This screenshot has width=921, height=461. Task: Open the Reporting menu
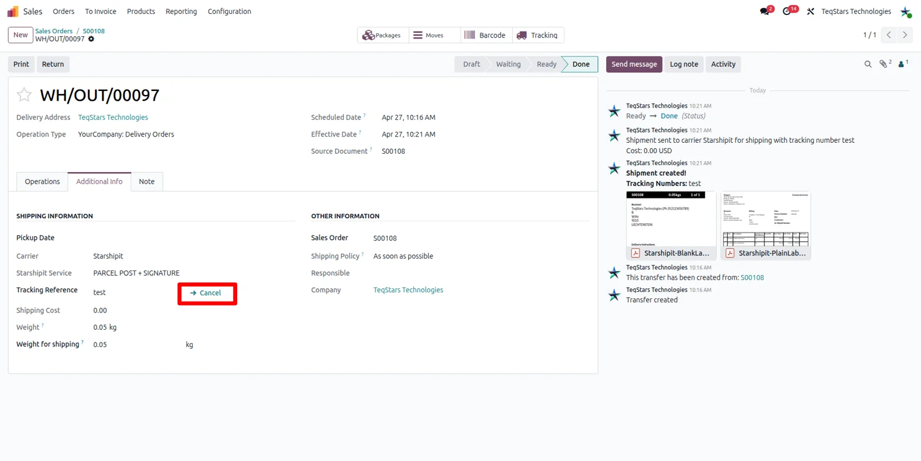(181, 12)
